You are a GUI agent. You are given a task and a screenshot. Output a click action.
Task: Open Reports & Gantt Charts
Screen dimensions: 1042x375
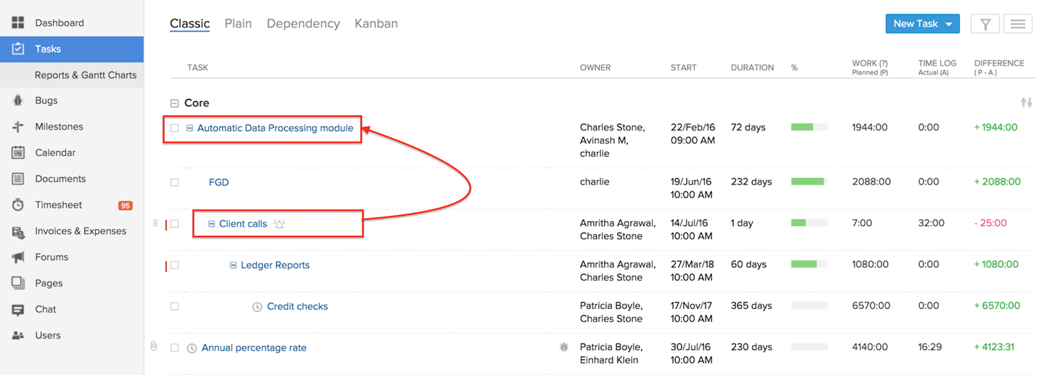pos(85,75)
